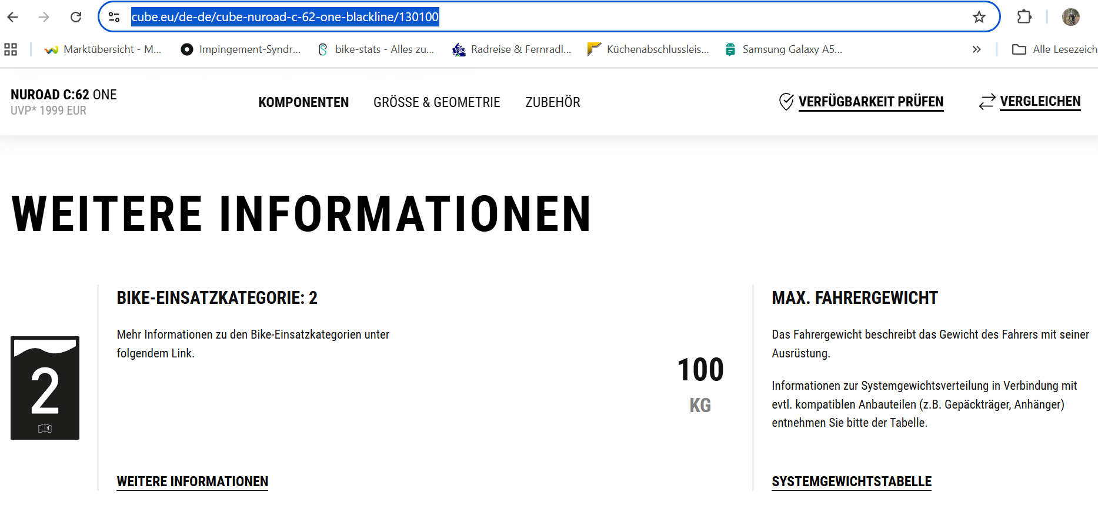
Task: Click the bike category 2 icon
Action: (x=45, y=388)
